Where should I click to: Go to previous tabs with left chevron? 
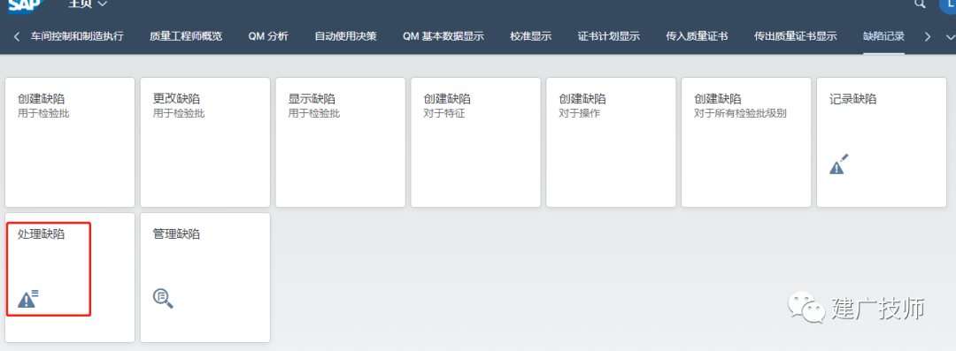pos(17,36)
